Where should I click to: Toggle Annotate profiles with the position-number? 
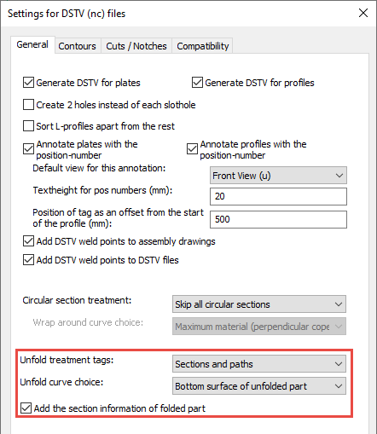click(192, 149)
